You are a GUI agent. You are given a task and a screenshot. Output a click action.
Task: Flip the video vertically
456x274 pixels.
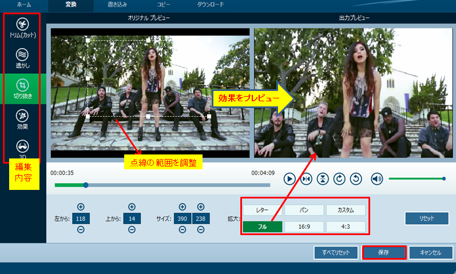tap(323, 179)
